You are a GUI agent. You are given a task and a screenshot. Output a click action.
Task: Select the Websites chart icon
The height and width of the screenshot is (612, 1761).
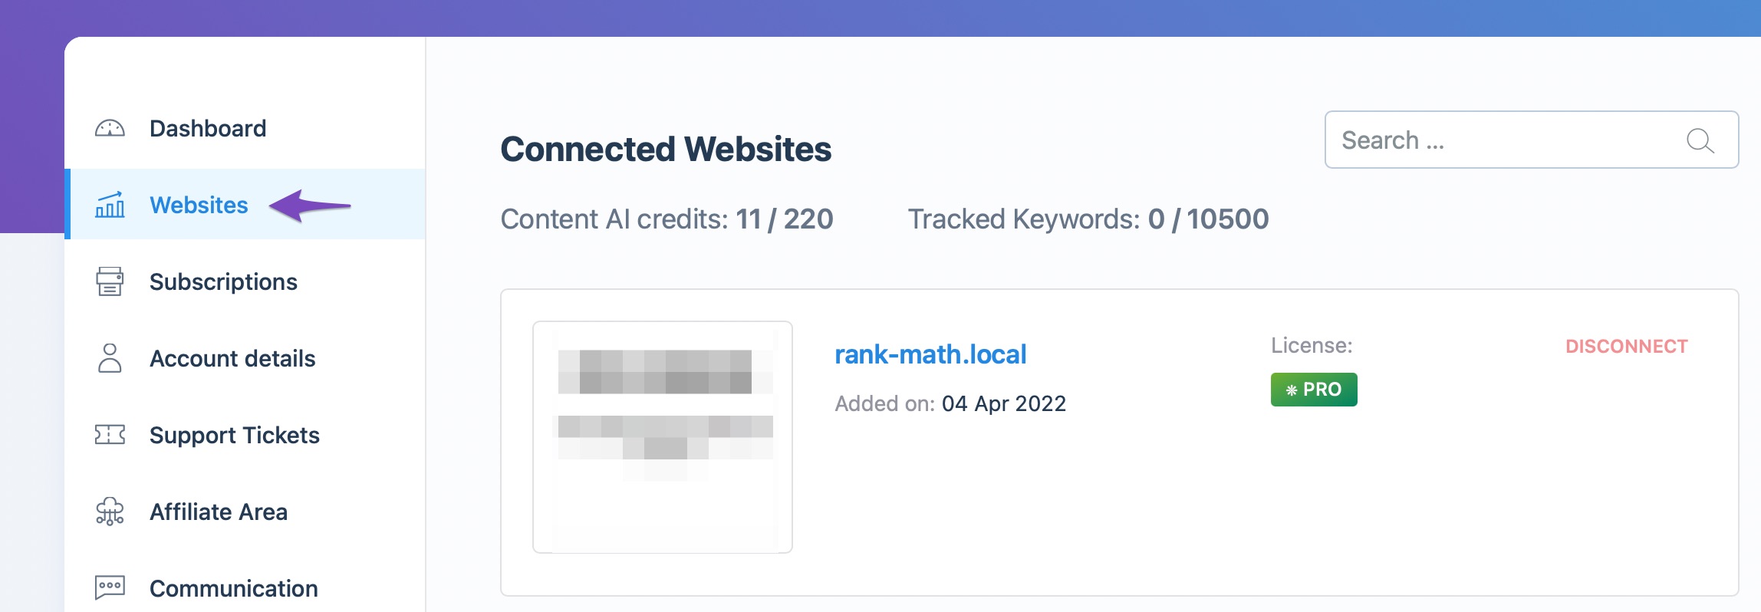110,205
